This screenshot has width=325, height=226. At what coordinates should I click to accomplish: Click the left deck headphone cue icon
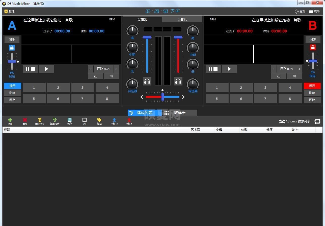click(x=147, y=81)
